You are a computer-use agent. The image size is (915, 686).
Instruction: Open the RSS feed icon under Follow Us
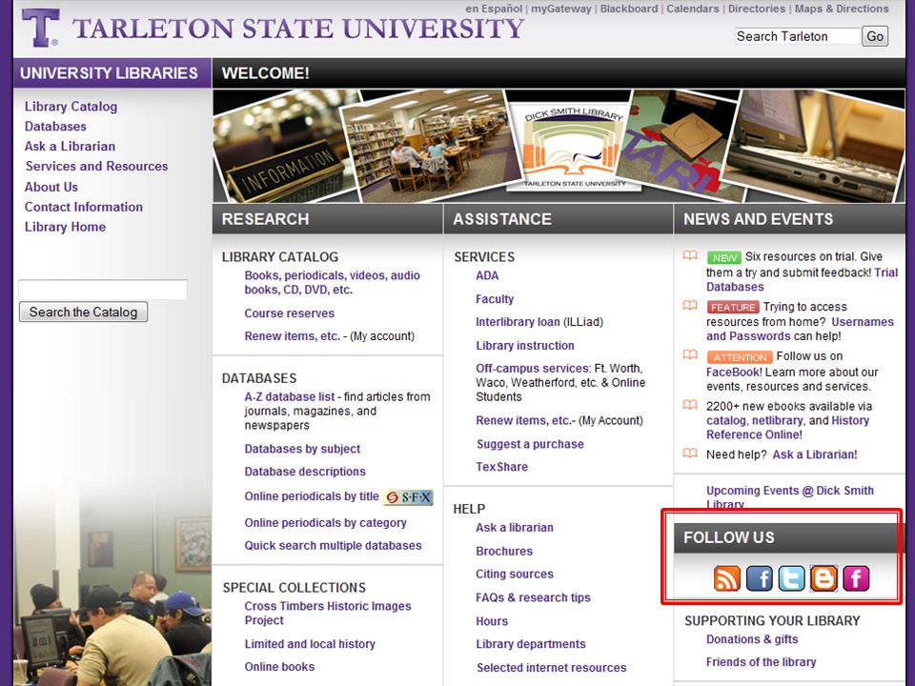tap(726, 578)
